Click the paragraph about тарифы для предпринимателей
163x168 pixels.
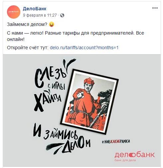(x=76, y=36)
